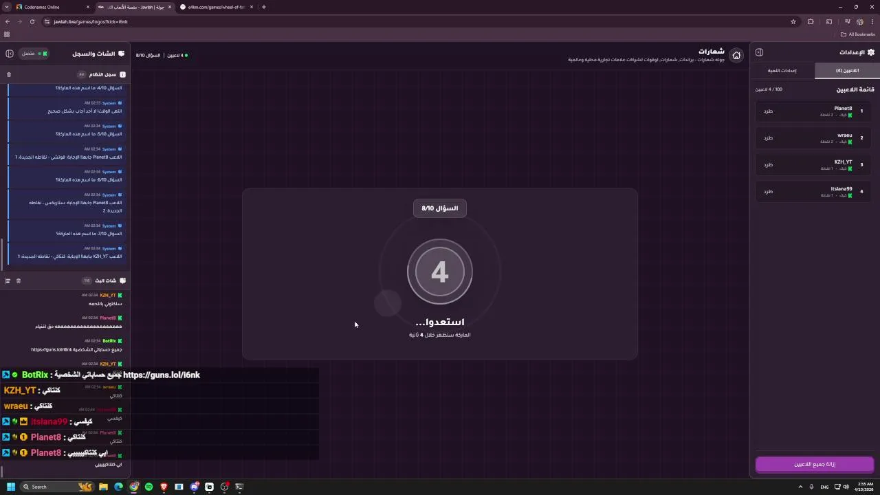Kick player wraeu with طرد
Image resolution: width=880 pixels, height=495 pixels.
pyautogui.click(x=768, y=137)
